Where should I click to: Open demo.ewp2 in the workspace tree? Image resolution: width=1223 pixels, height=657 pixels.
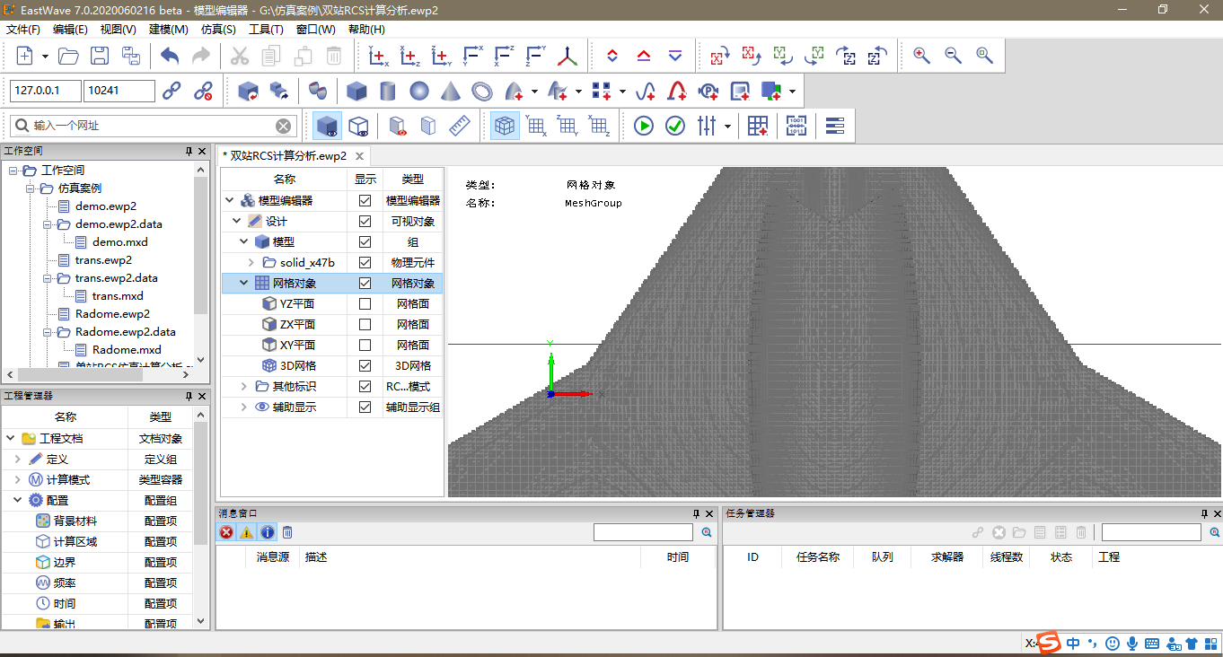106,206
